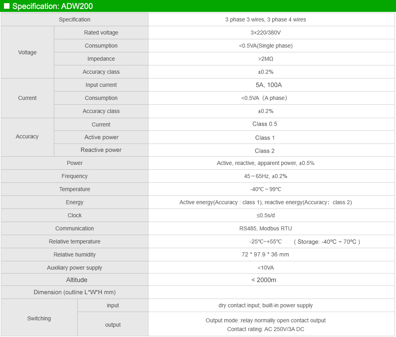
Task: Click the Accuracy group cell
Action: click(27, 136)
